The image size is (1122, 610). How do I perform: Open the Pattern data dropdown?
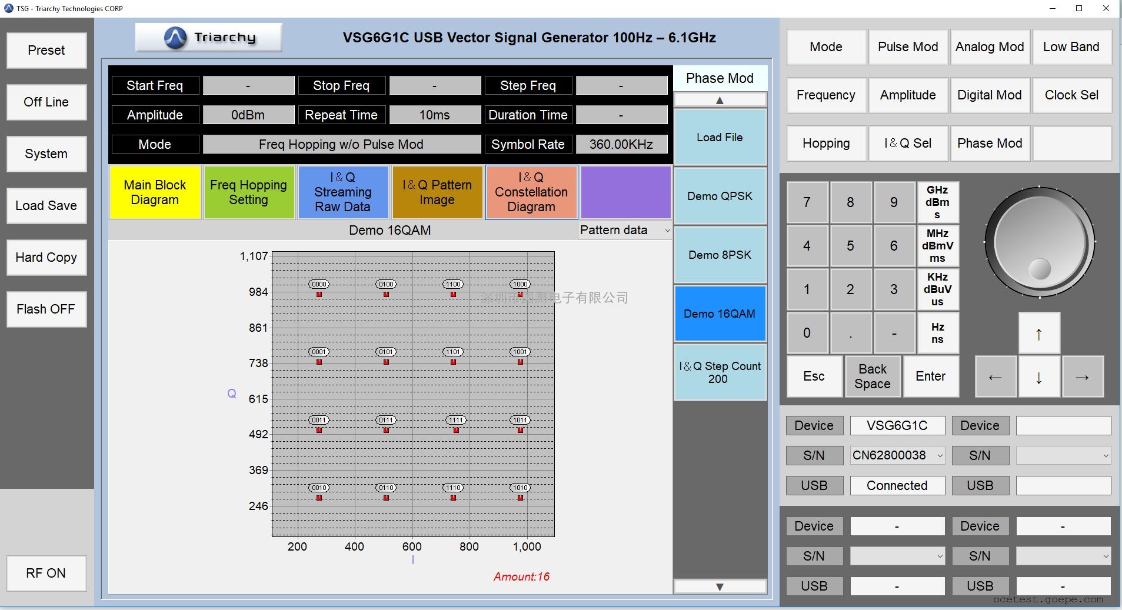pyautogui.click(x=624, y=230)
